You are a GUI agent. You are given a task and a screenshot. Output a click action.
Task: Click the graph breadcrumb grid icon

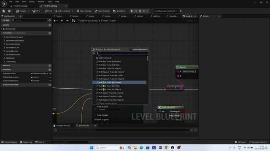73,21
